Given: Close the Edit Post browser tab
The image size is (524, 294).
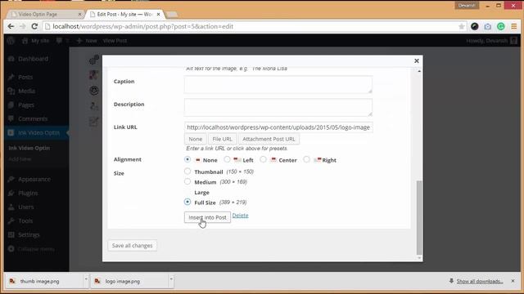Looking at the screenshot, I should [158, 15].
